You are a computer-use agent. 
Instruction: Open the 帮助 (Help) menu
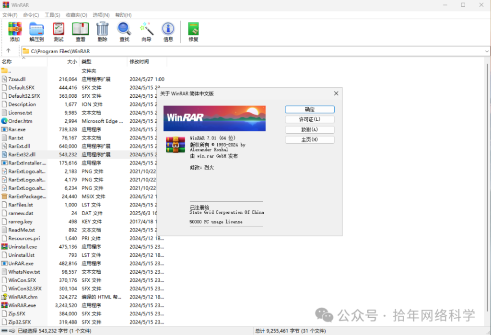[x=123, y=15]
